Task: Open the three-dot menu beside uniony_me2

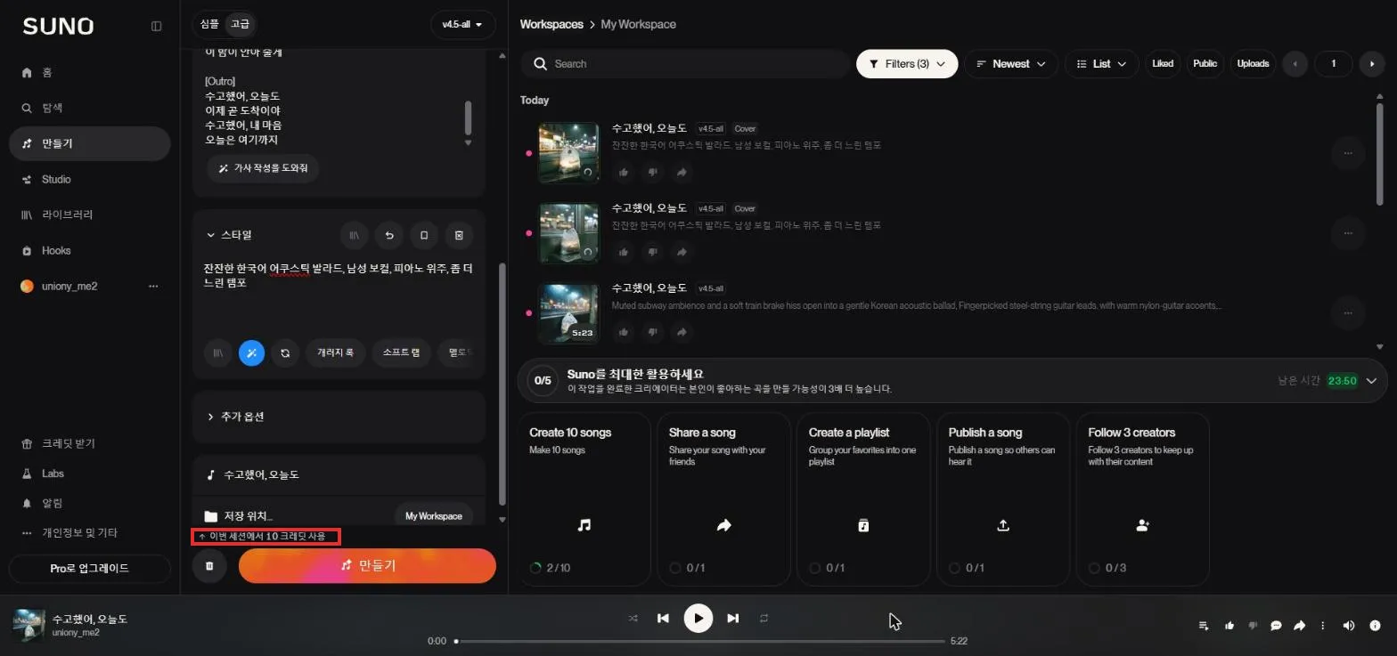Action: point(153,286)
